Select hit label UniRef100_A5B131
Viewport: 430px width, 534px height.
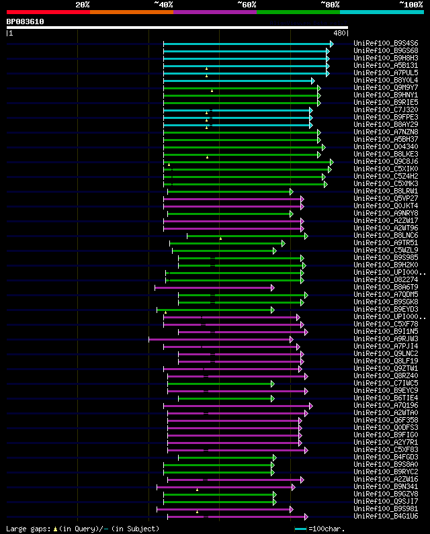[386, 65]
